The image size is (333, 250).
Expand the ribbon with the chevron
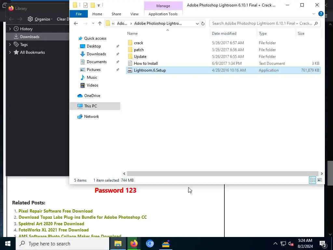314,14
